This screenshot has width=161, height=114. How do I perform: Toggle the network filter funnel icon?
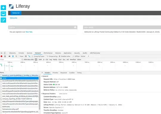click(x=13, y=56)
